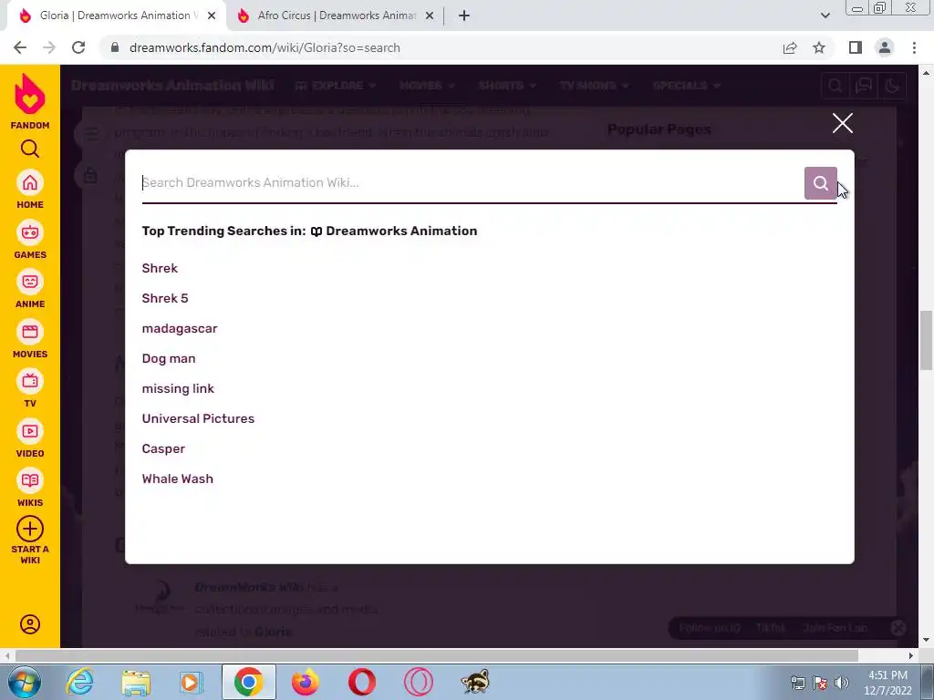Pick trending search 'Whale Wash'

pyautogui.click(x=178, y=479)
